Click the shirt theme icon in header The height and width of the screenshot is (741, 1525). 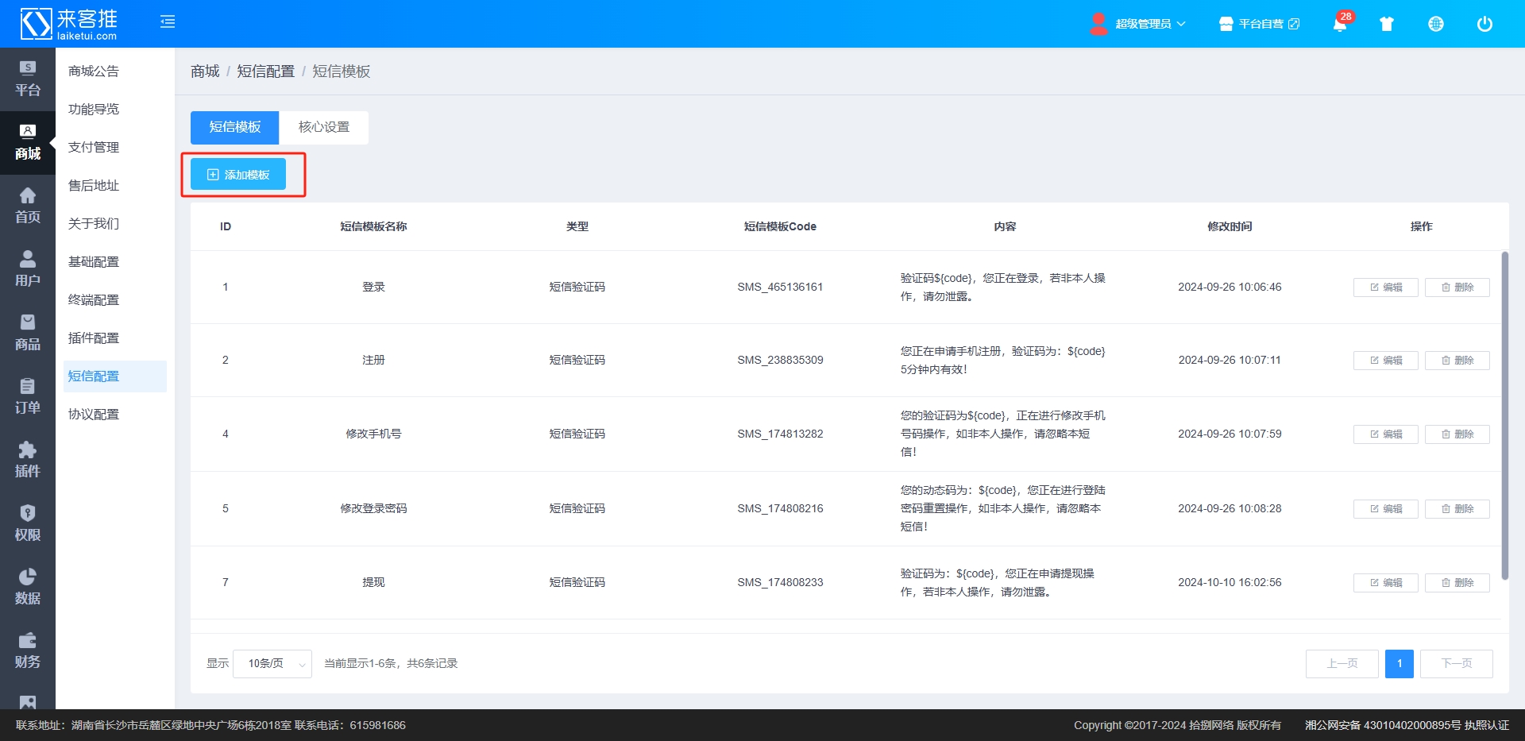pyautogui.click(x=1387, y=24)
